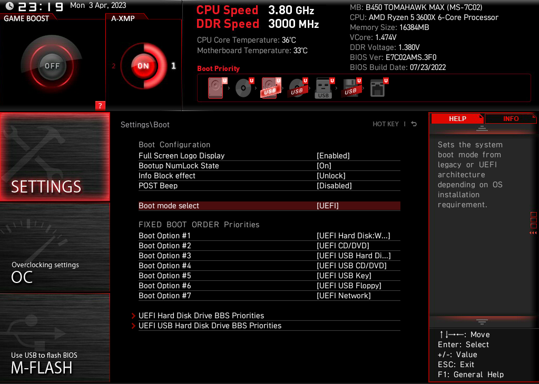Click the back arrow next to HOT KEY
The image size is (539, 384).
coord(414,124)
